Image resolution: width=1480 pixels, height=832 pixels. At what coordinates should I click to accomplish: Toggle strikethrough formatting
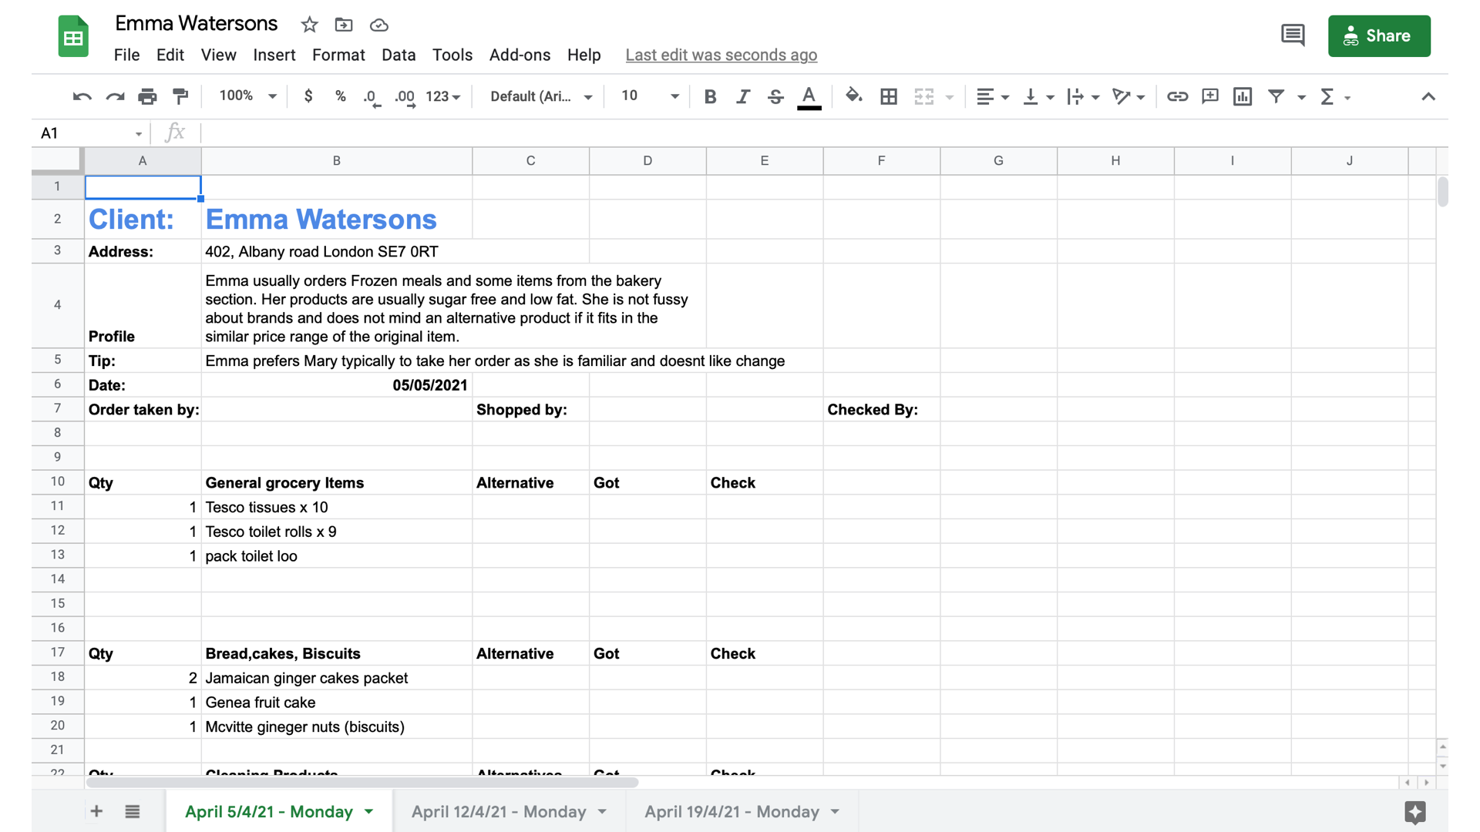(x=775, y=96)
